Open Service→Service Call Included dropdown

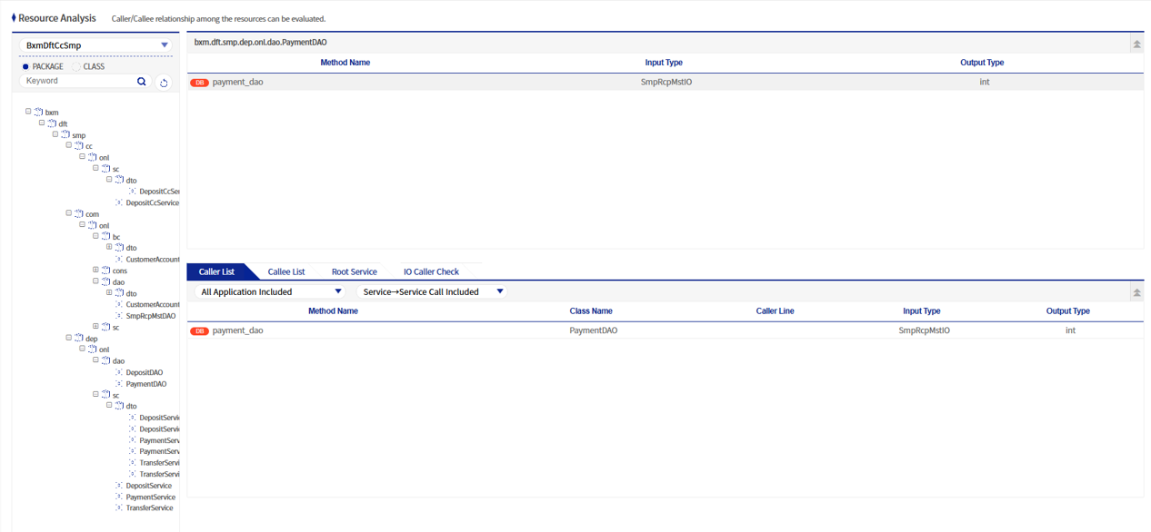point(432,292)
